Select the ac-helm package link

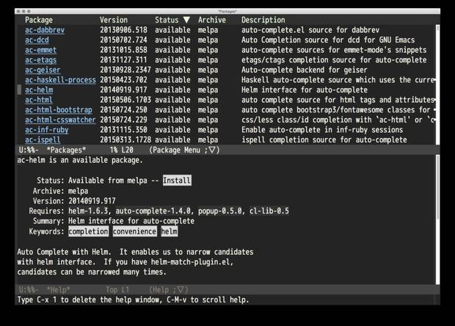coord(39,90)
